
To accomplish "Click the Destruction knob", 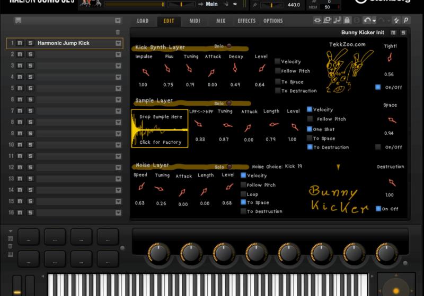I will click(x=392, y=182).
